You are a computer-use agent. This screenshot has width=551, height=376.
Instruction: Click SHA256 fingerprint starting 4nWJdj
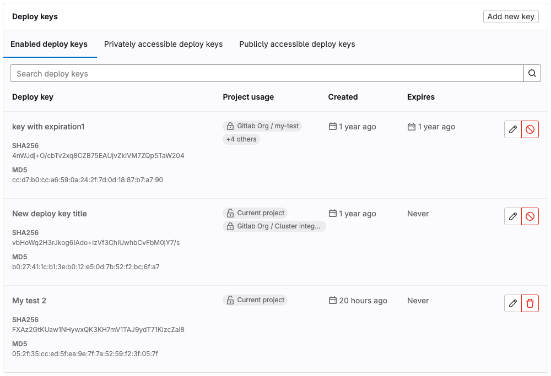98,156
